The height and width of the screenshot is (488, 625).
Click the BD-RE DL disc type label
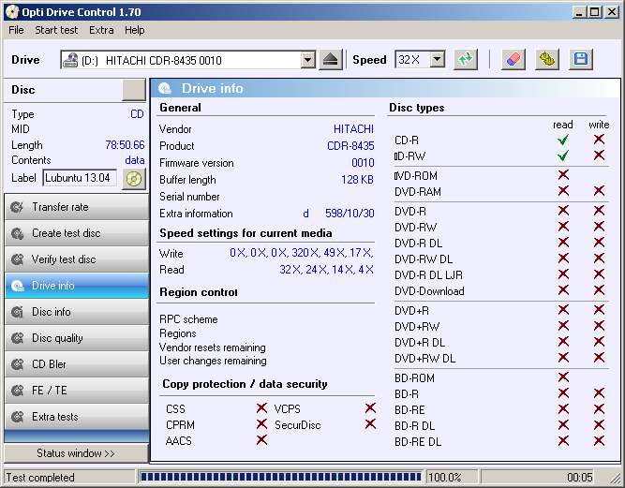coord(418,442)
